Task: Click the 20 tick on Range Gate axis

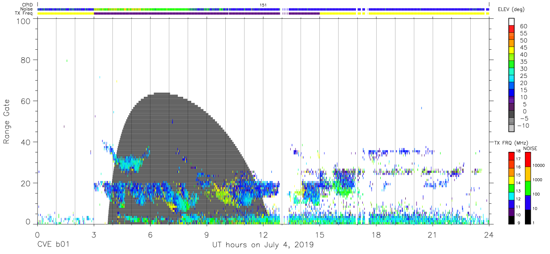Action: pos(26,183)
